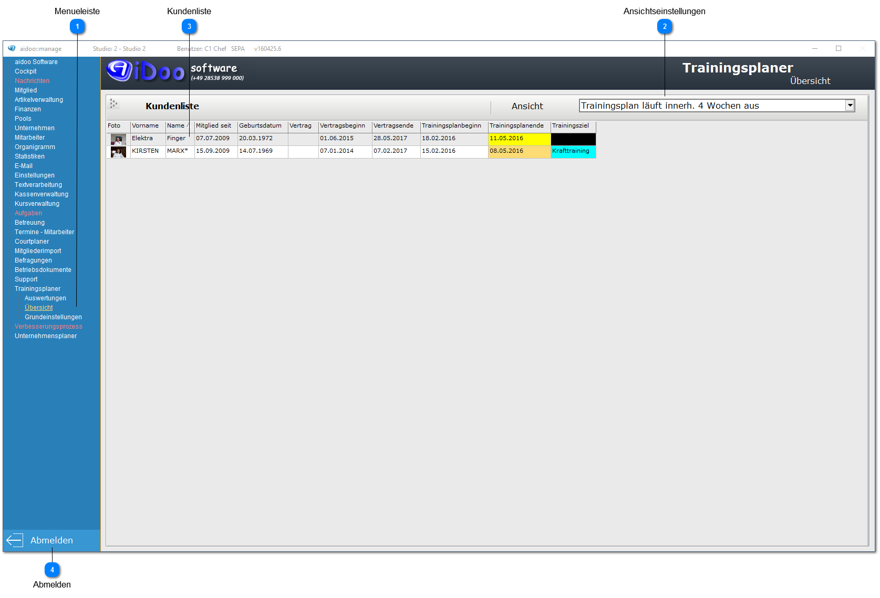
Task: Open Befragungen menu item
Action: [x=34, y=260]
